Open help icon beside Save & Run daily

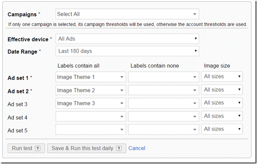[x=119, y=148]
